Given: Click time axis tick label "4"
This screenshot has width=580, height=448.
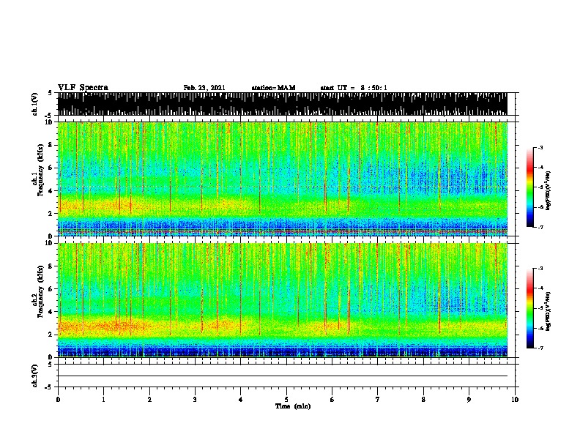Looking at the screenshot, I should (240, 400).
